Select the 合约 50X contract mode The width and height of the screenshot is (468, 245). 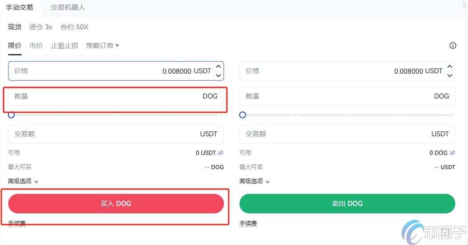tap(74, 27)
